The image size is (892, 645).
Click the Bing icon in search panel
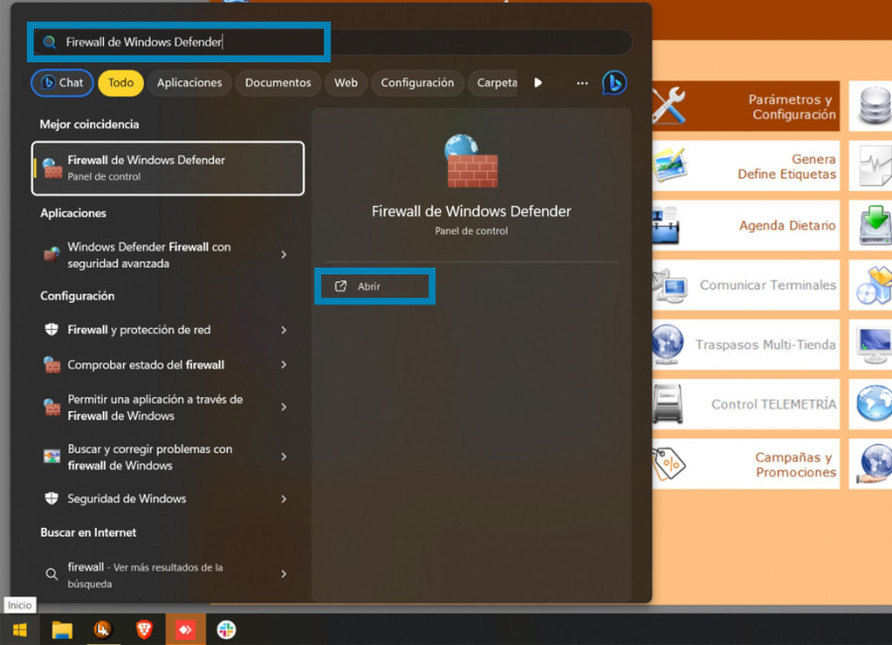click(x=614, y=83)
